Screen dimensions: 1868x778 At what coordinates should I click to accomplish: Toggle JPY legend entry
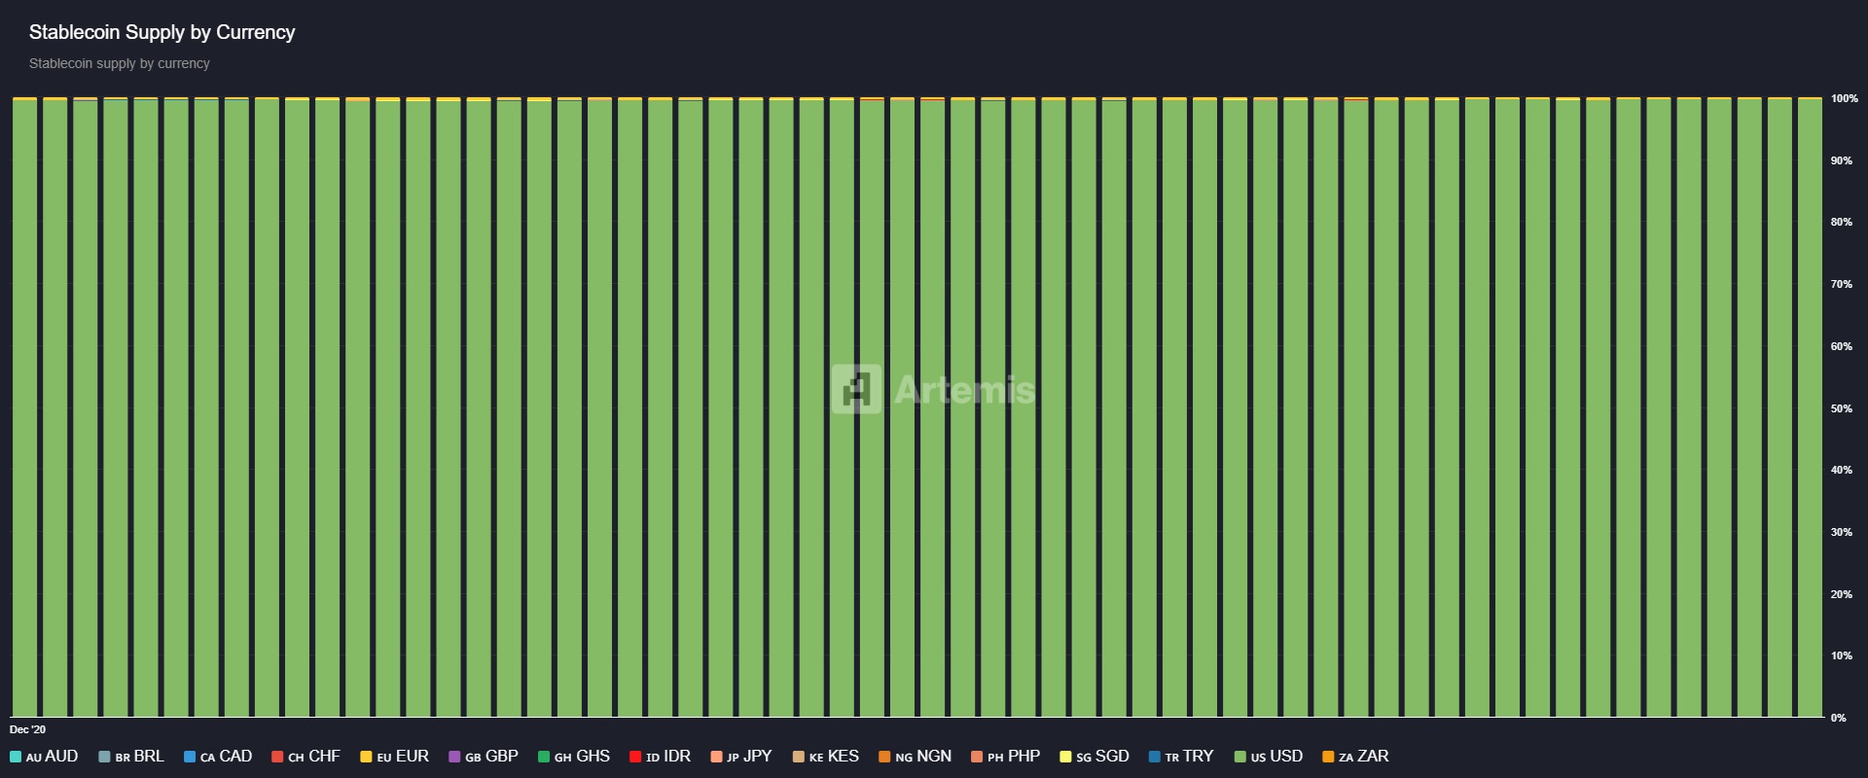pos(740,757)
